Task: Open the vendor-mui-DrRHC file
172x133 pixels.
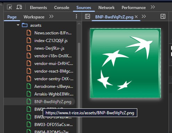Action: coord(54,64)
